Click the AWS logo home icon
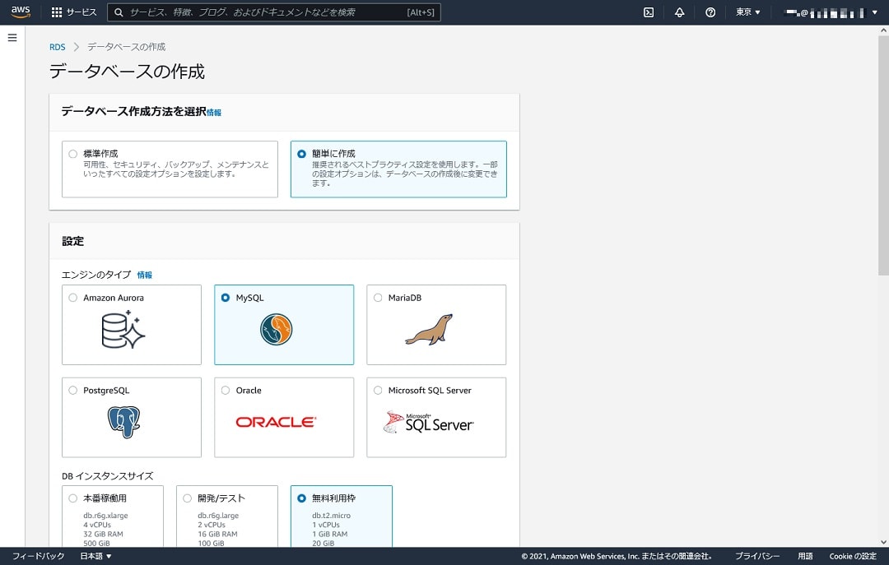This screenshot has height=565, width=889. click(21, 12)
